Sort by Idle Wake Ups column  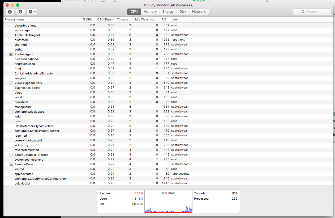[x=145, y=19]
